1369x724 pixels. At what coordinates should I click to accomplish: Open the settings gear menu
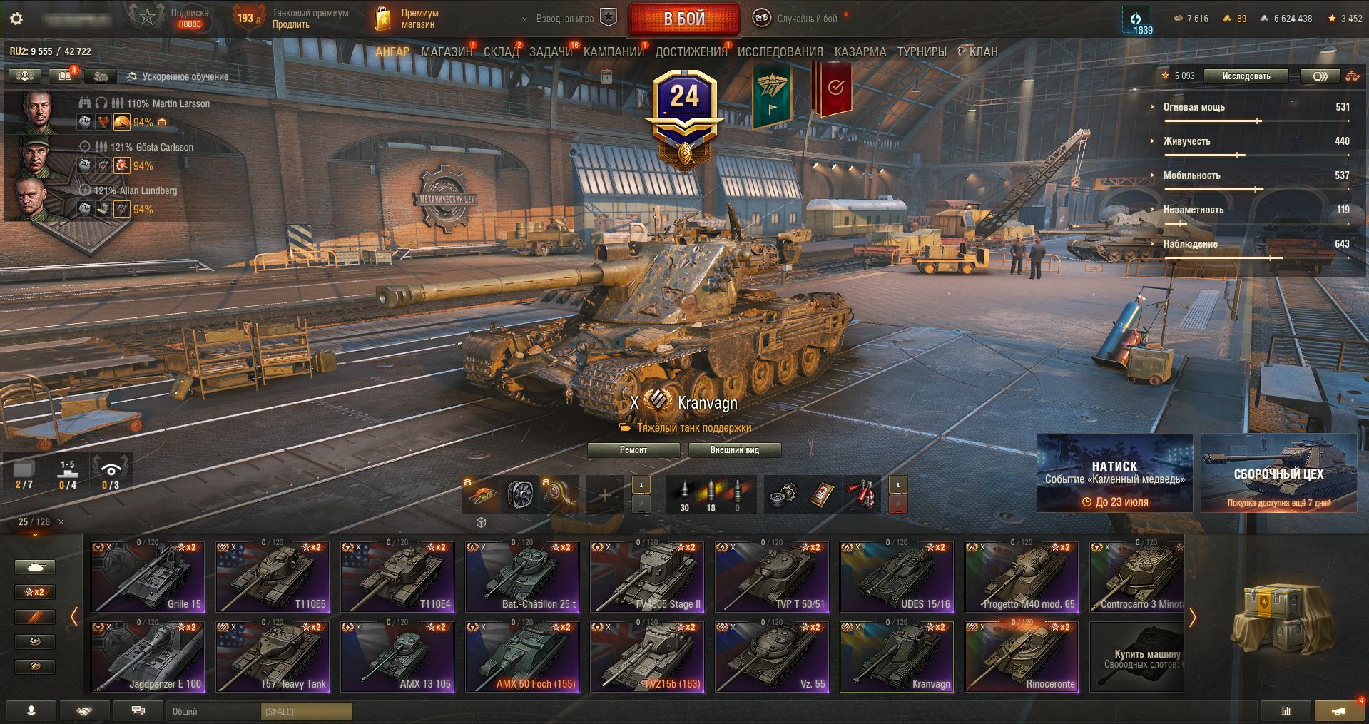coord(16,19)
